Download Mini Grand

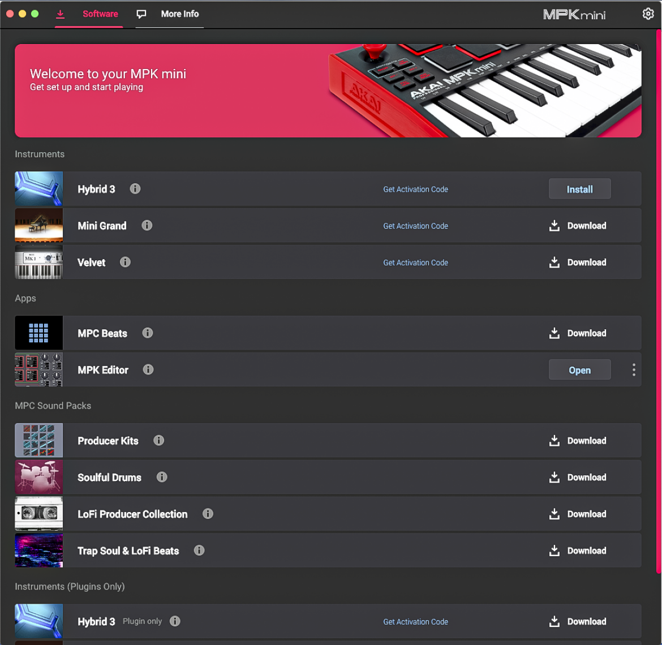(x=578, y=226)
